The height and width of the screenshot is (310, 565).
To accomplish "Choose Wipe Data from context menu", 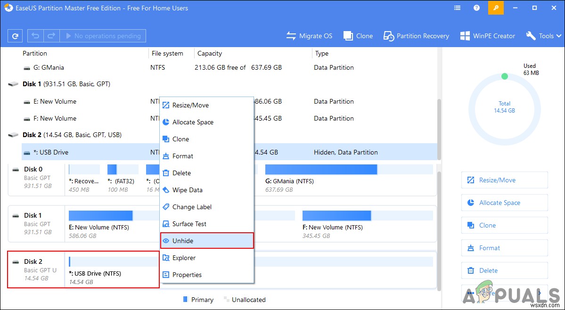I will [207, 190].
